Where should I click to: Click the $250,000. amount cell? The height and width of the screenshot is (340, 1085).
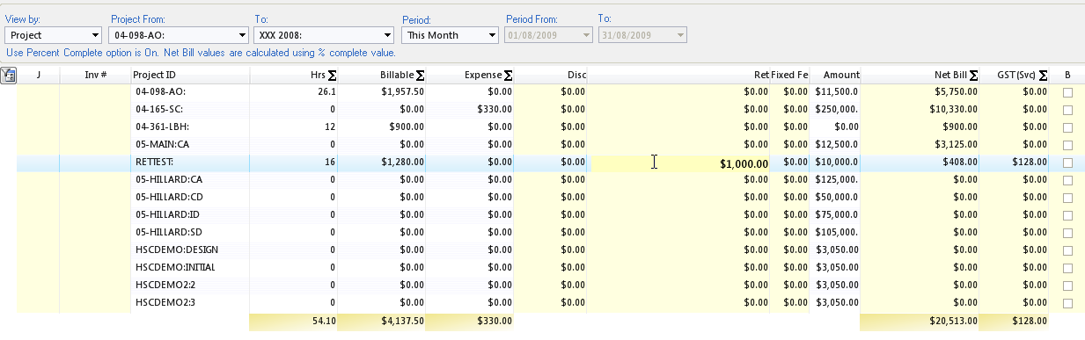click(x=835, y=109)
